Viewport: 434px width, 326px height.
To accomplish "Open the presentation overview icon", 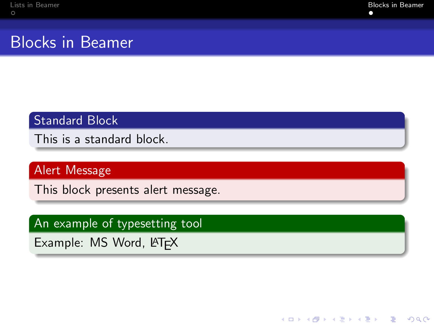I will tap(394, 319).
